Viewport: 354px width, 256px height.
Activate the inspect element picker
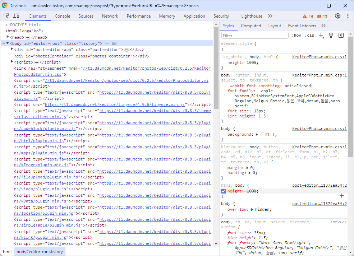(x=6, y=16)
